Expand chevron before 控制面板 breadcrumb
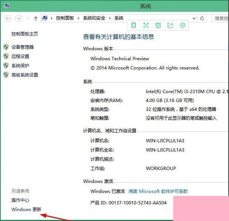Viewport: 229px width, 221px height. pyautogui.click(x=51, y=18)
